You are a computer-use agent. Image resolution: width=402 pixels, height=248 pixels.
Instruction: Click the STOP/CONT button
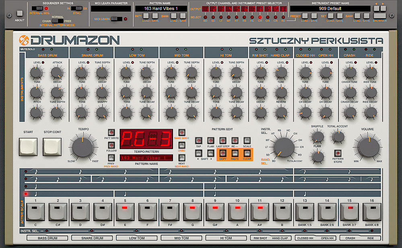pyautogui.click(x=52, y=147)
